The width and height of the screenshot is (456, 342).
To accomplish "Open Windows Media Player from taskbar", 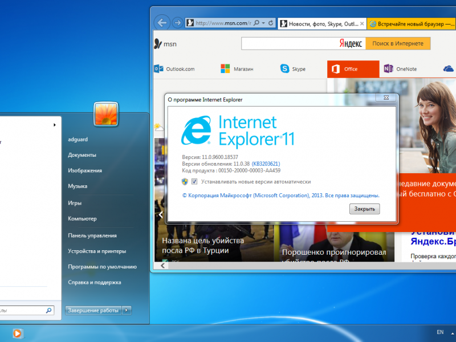I will pyautogui.click(x=18, y=333).
